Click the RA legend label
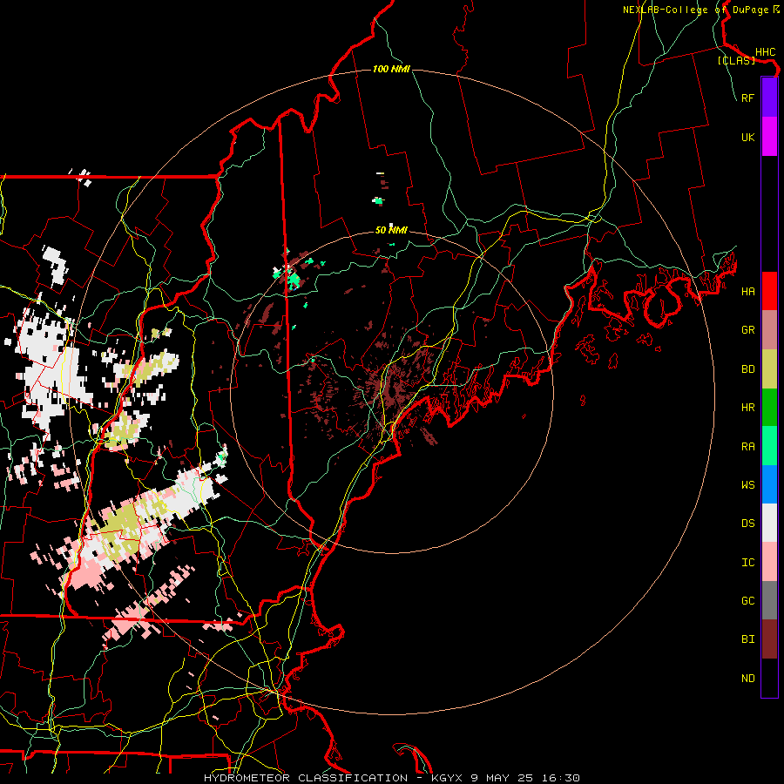This screenshot has width=784, height=784. pos(748,447)
